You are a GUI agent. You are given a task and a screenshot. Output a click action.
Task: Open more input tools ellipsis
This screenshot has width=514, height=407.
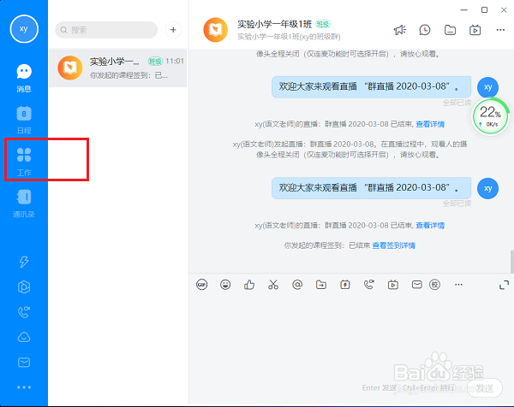tap(458, 285)
